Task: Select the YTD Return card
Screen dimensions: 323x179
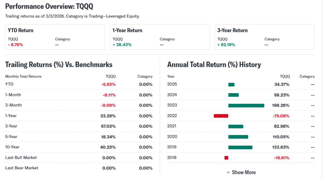Action: [55, 37]
